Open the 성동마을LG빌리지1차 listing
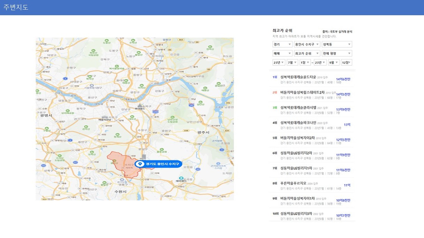424x238 pixels. click(x=312, y=170)
